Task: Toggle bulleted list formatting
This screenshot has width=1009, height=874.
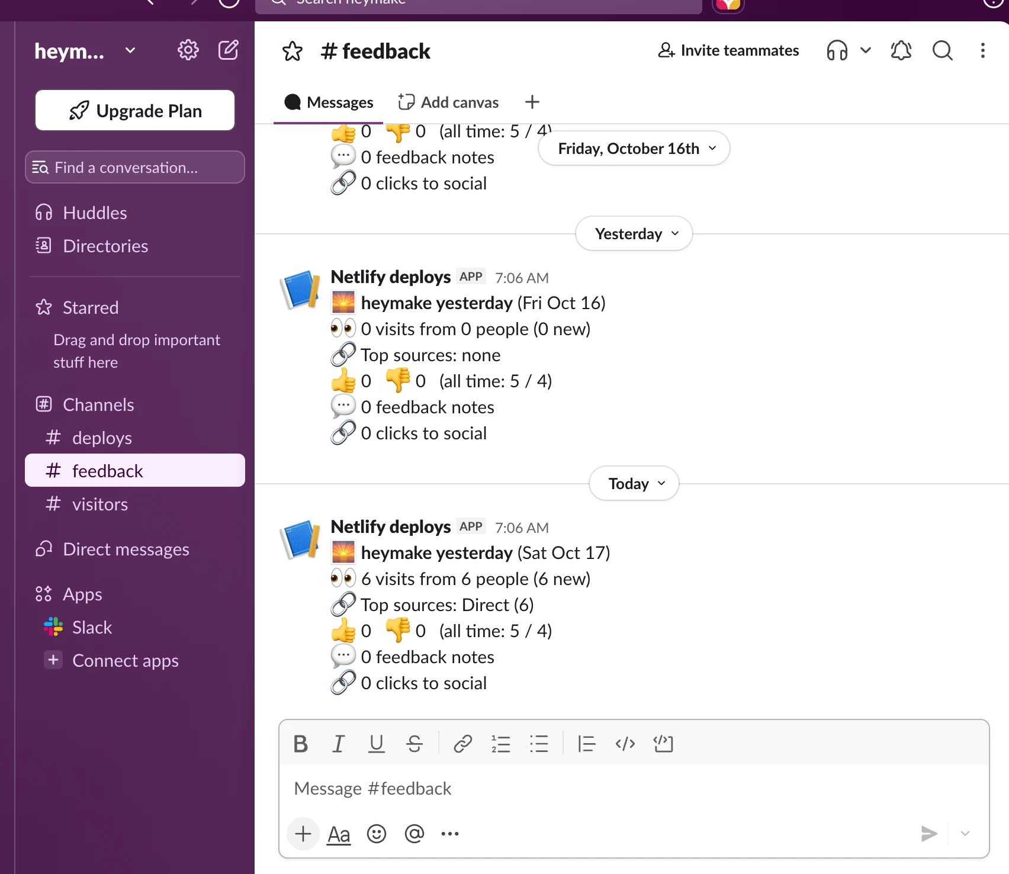Action: 539,744
